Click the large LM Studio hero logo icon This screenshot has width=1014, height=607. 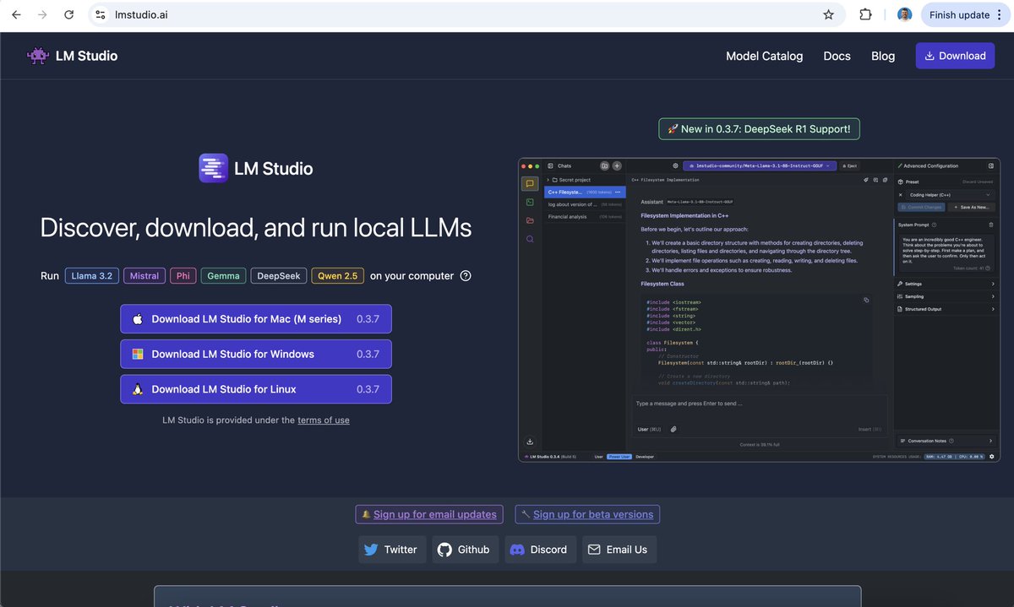point(213,168)
